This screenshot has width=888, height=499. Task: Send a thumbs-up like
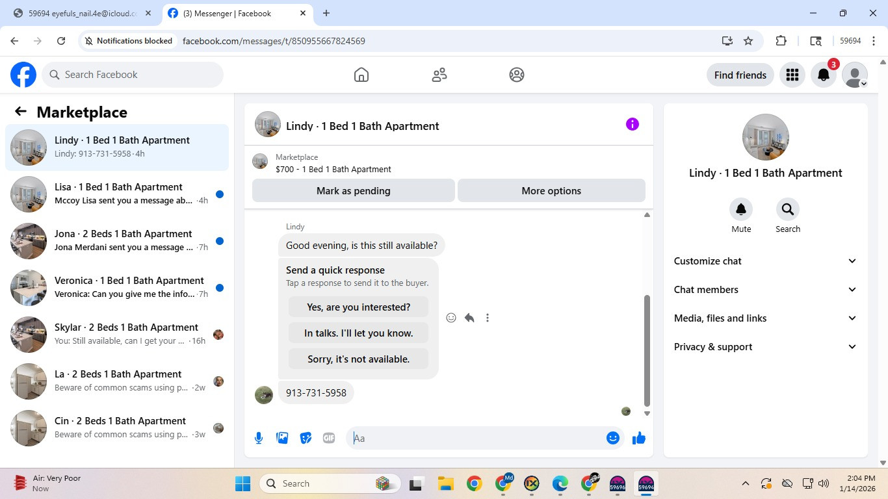click(639, 438)
